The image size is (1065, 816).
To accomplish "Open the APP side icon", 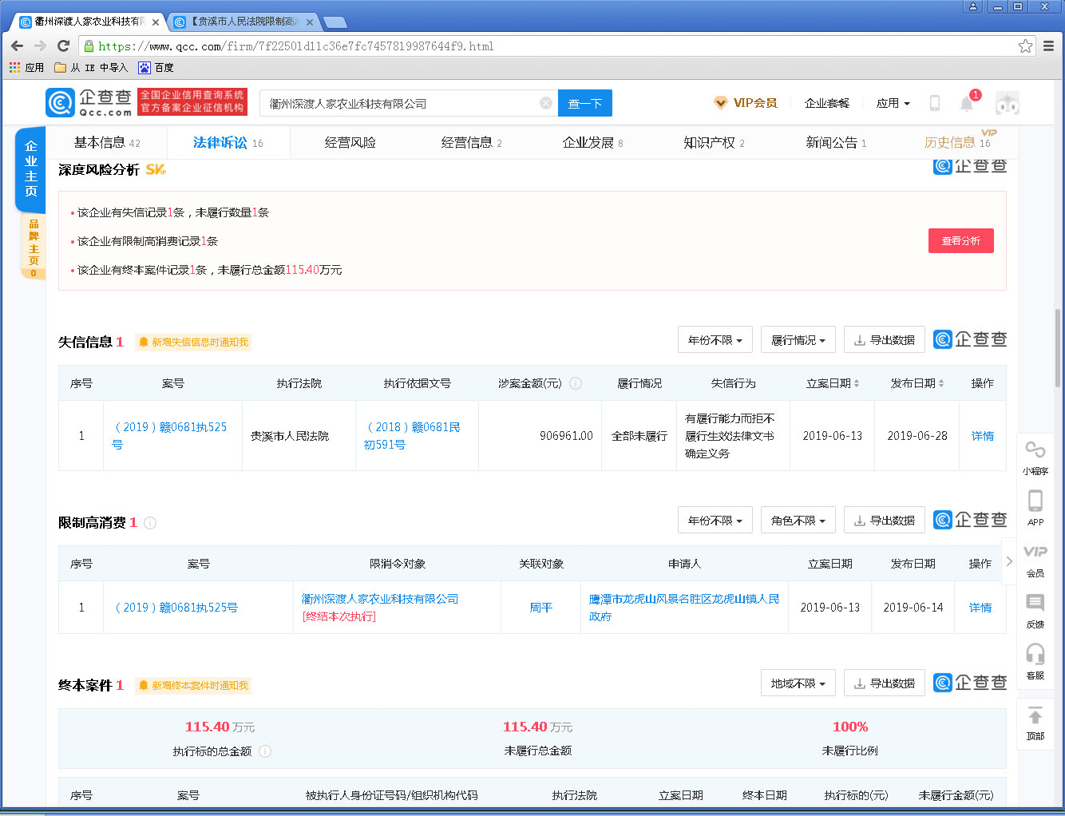I will (1035, 508).
